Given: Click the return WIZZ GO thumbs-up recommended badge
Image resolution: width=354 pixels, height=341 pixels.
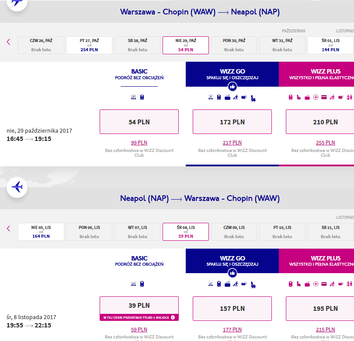Looking at the screenshot, I should (233, 273).
